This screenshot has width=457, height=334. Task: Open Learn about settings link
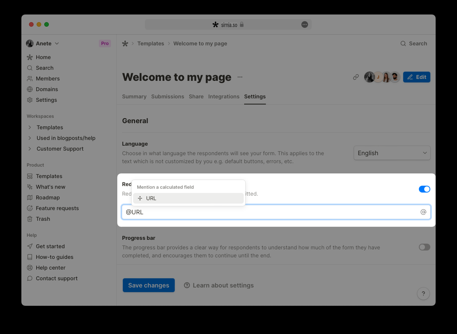point(219,285)
